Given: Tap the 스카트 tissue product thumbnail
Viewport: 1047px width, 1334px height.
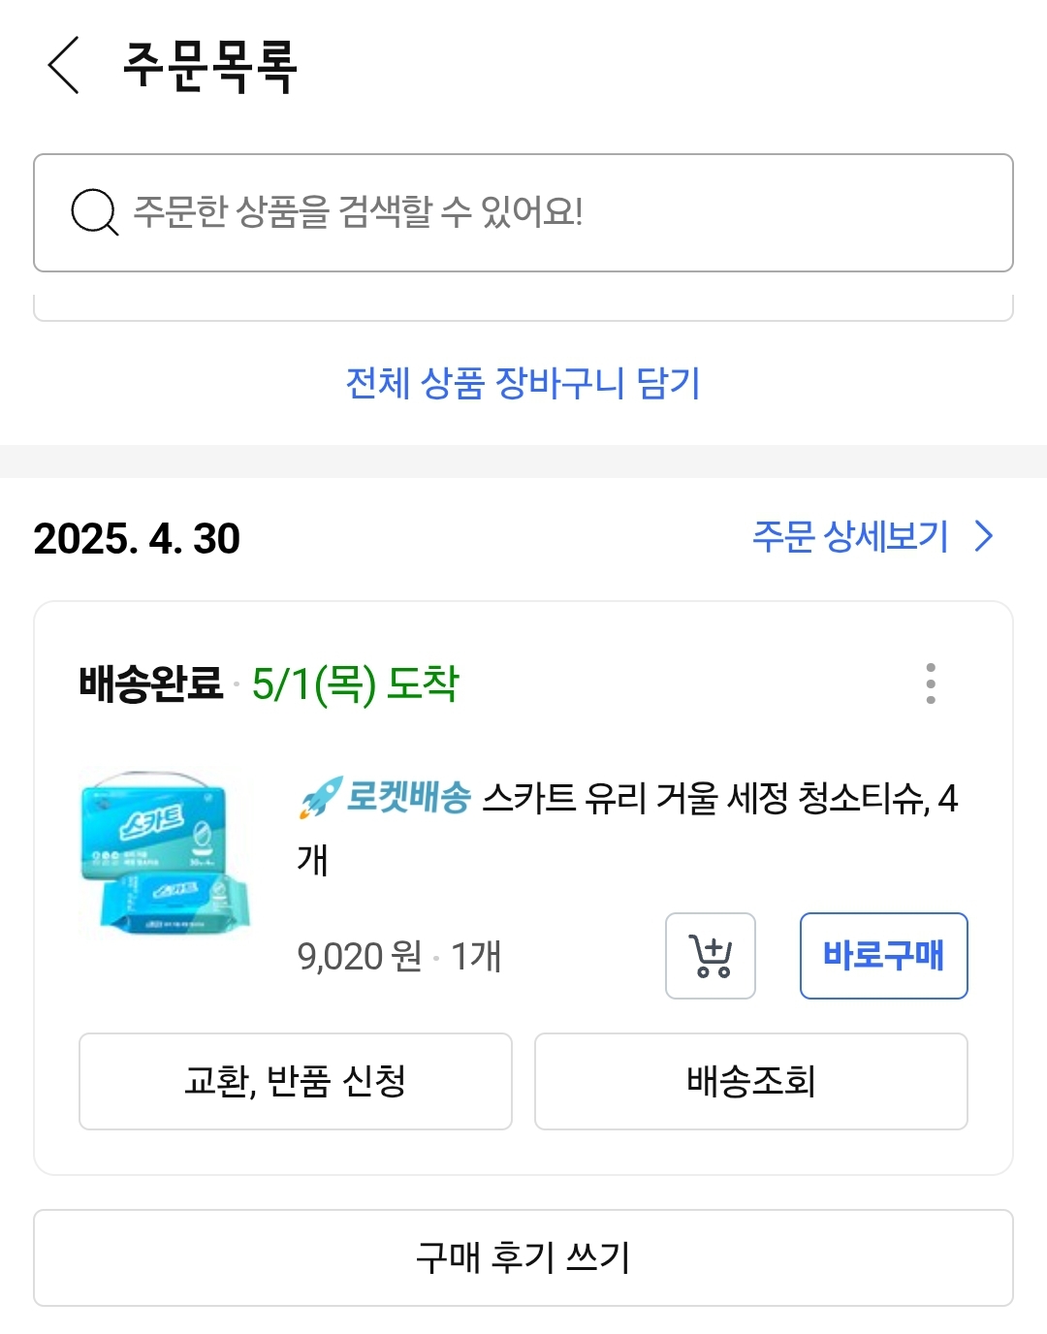Looking at the screenshot, I should (166, 855).
